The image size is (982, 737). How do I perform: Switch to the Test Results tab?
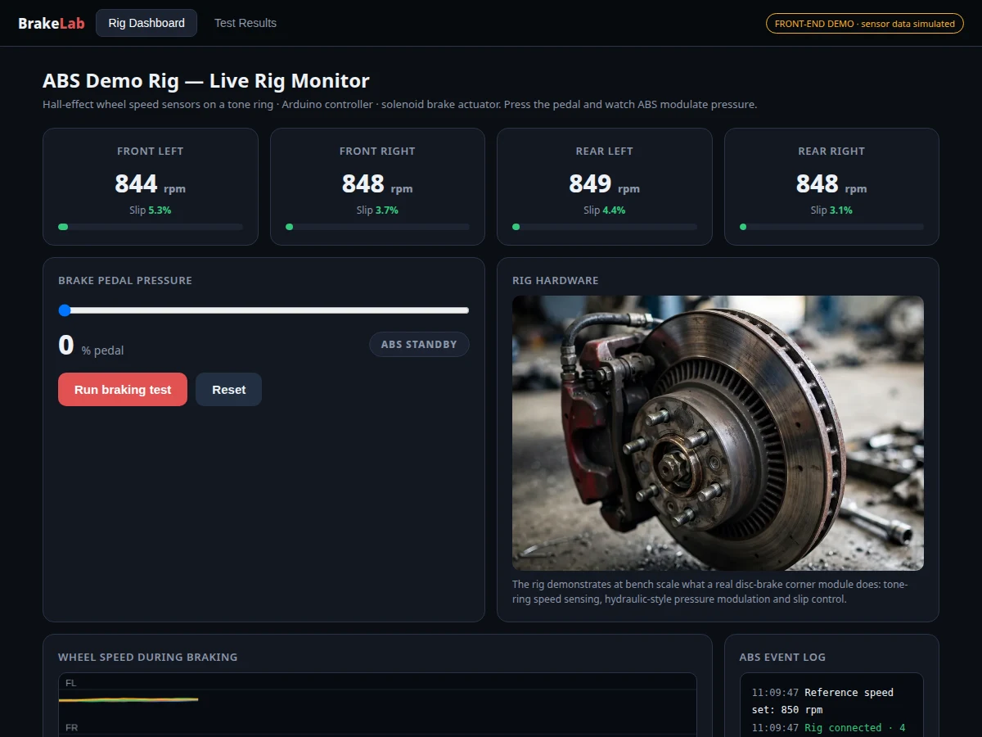pos(245,23)
